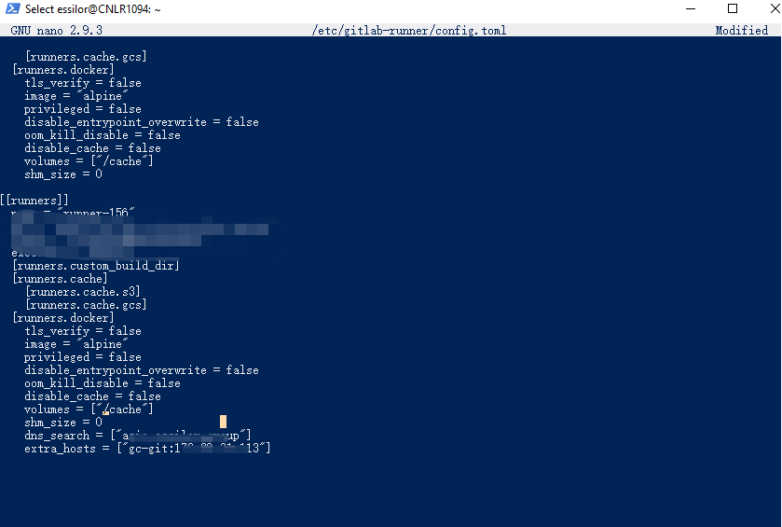The image size is (782, 527).
Task: Place cursor on the 'dns_search' line
Action: pyautogui.click(x=137, y=436)
